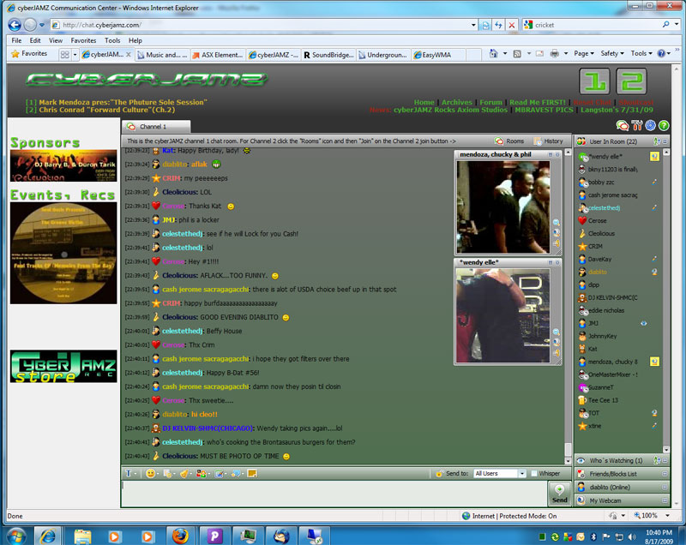Image resolution: width=686 pixels, height=545 pixels.
Task: Expand the address bar history dropdown
Action: click(473, 25)
